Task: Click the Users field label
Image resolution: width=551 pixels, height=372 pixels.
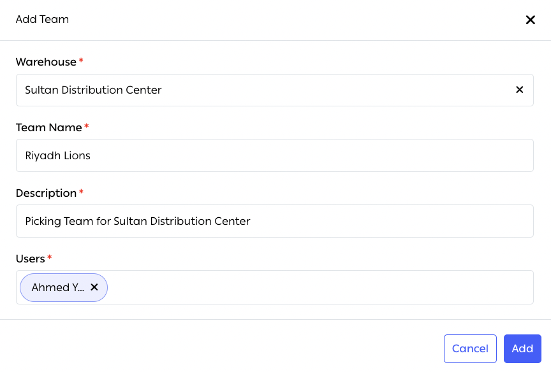Action: pos(30,259)
